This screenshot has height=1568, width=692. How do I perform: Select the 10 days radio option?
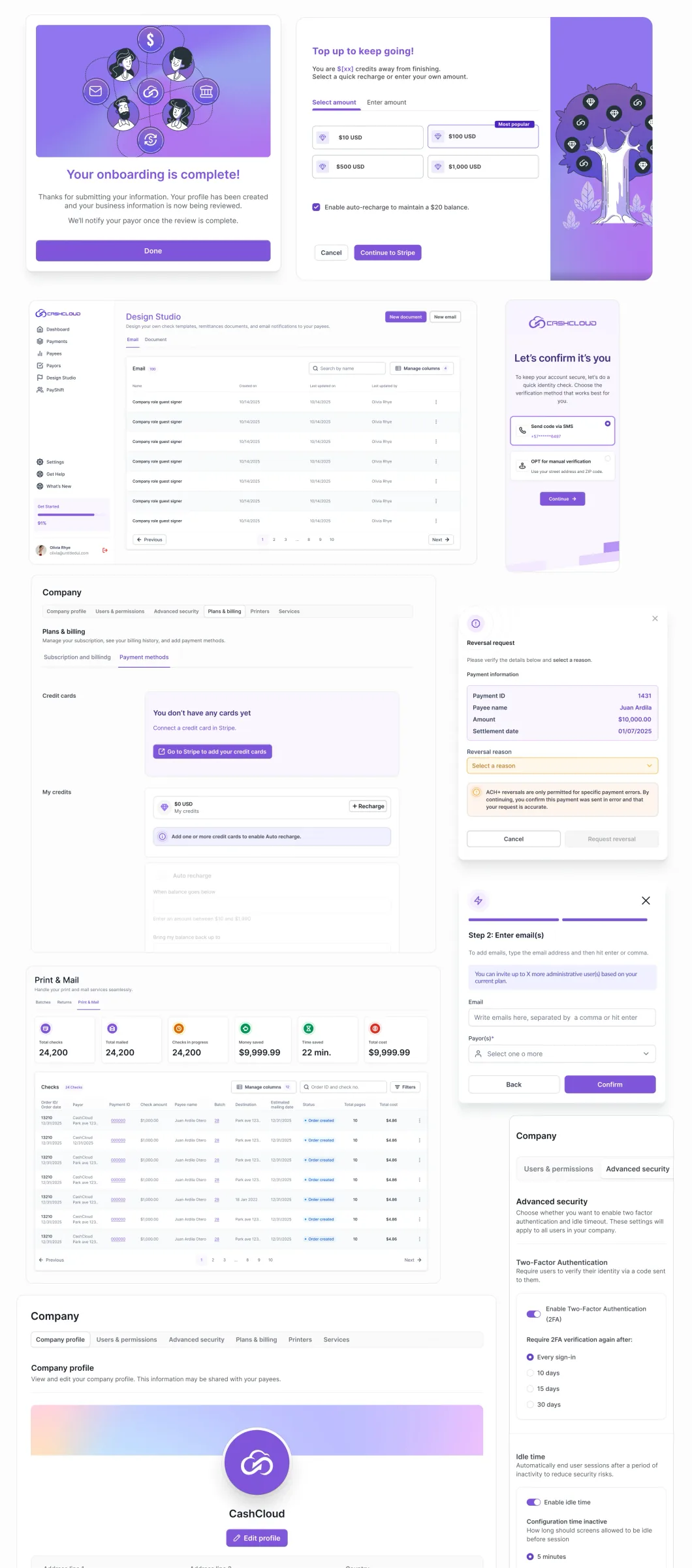click(x=530, y=1373)
